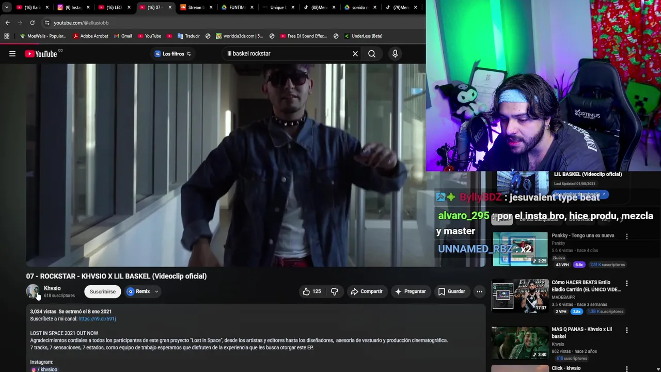The image size is (661, 372).
Task: Click the Preguntar button
Action: click(411, 291)
